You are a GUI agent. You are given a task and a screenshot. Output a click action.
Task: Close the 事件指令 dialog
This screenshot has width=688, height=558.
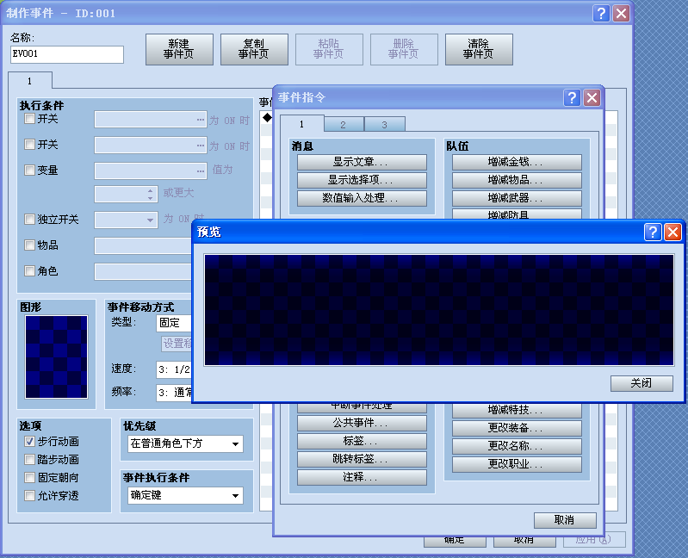coord(592,97)
